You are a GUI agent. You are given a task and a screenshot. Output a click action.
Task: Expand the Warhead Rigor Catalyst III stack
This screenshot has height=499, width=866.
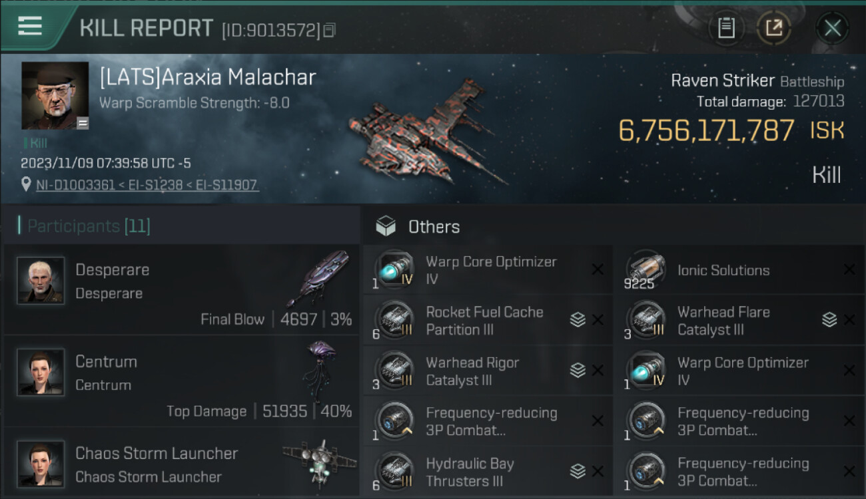point(578,371)
